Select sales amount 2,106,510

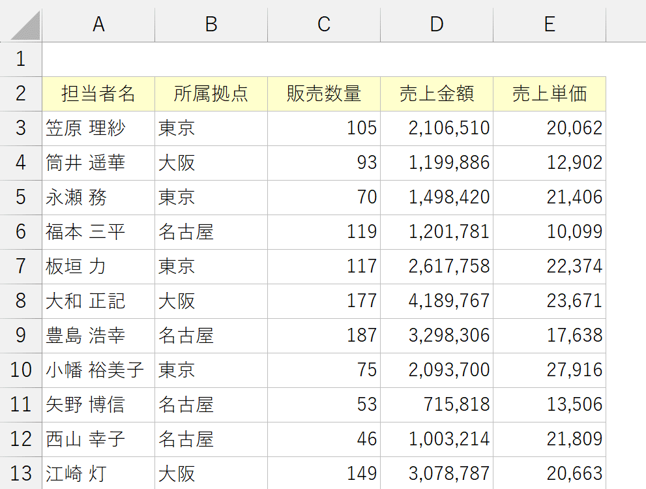[437, 128]
